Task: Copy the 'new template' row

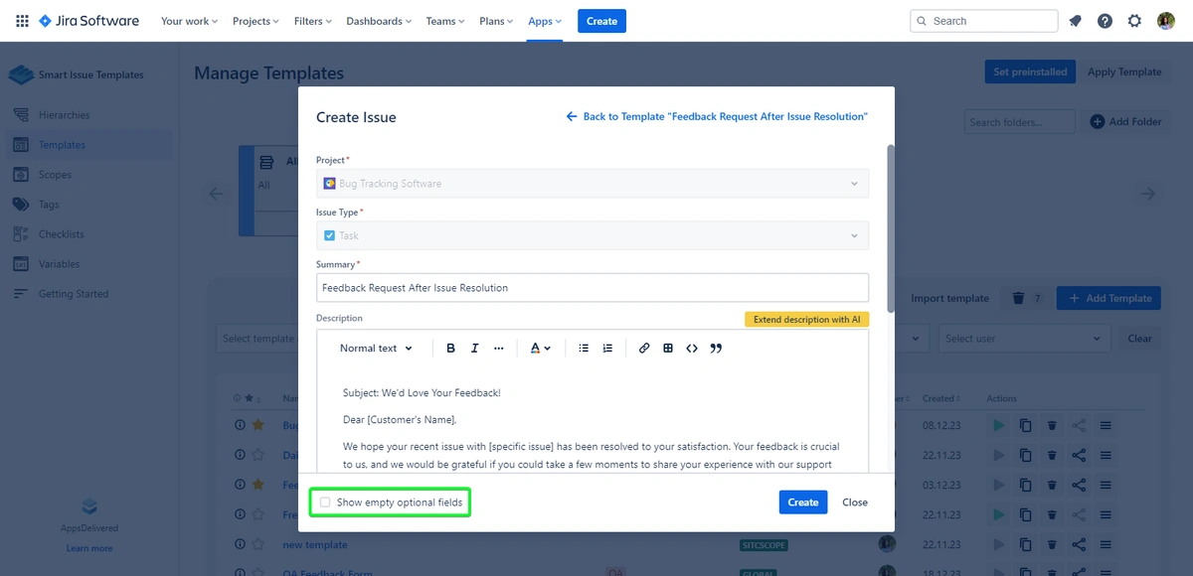Action: pos(1026,544)
